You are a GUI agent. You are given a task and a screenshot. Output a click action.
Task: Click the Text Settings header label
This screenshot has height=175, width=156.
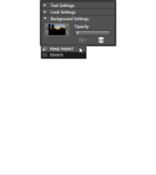point(62,6)
